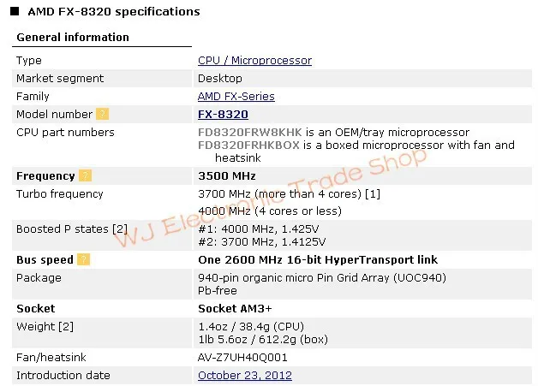Screen dimensions: 538x386
Task: Click help icon beside Frequency label
Action: 85,175
